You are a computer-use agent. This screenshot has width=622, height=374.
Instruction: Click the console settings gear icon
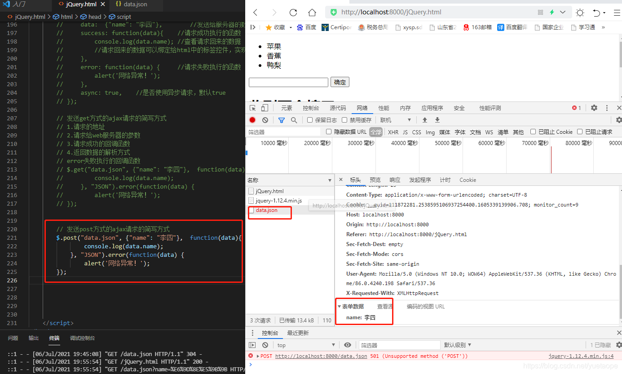[x=618, y=345]
